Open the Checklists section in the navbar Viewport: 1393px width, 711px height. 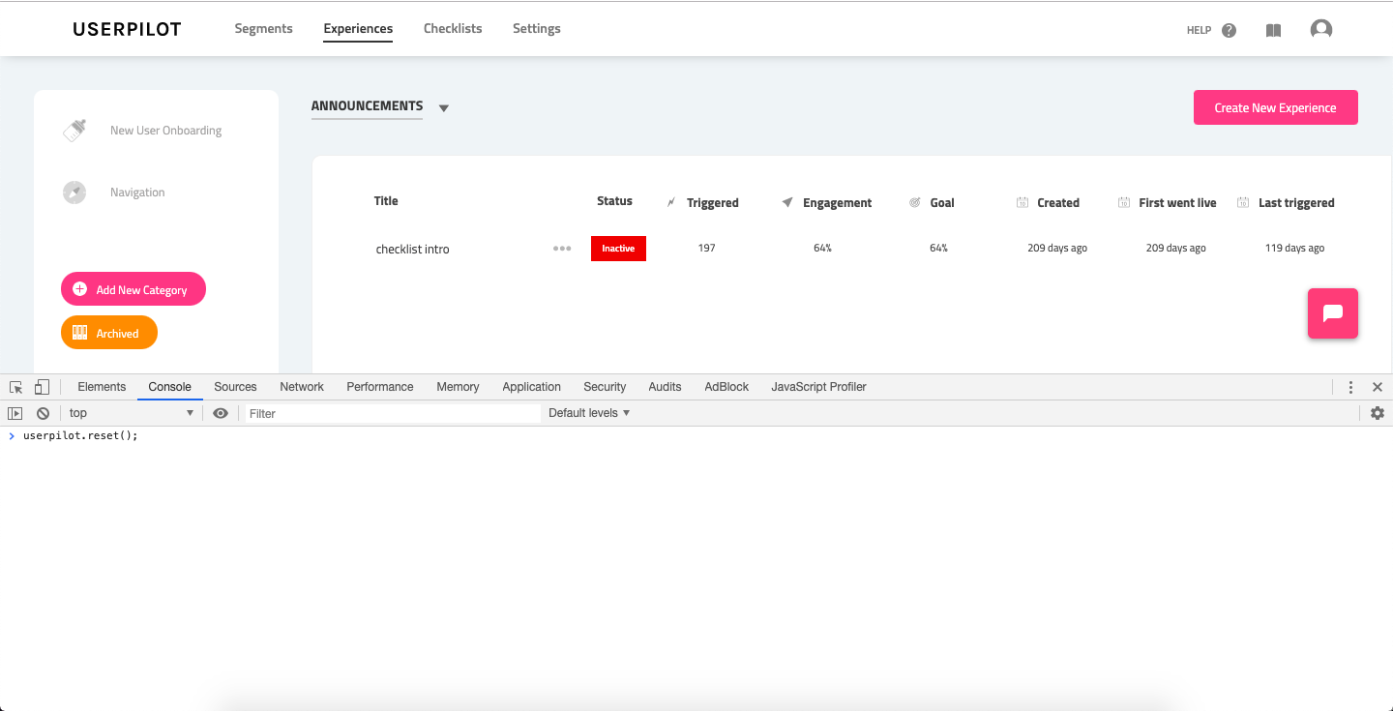pyautogui.click(x=452, y=28)
